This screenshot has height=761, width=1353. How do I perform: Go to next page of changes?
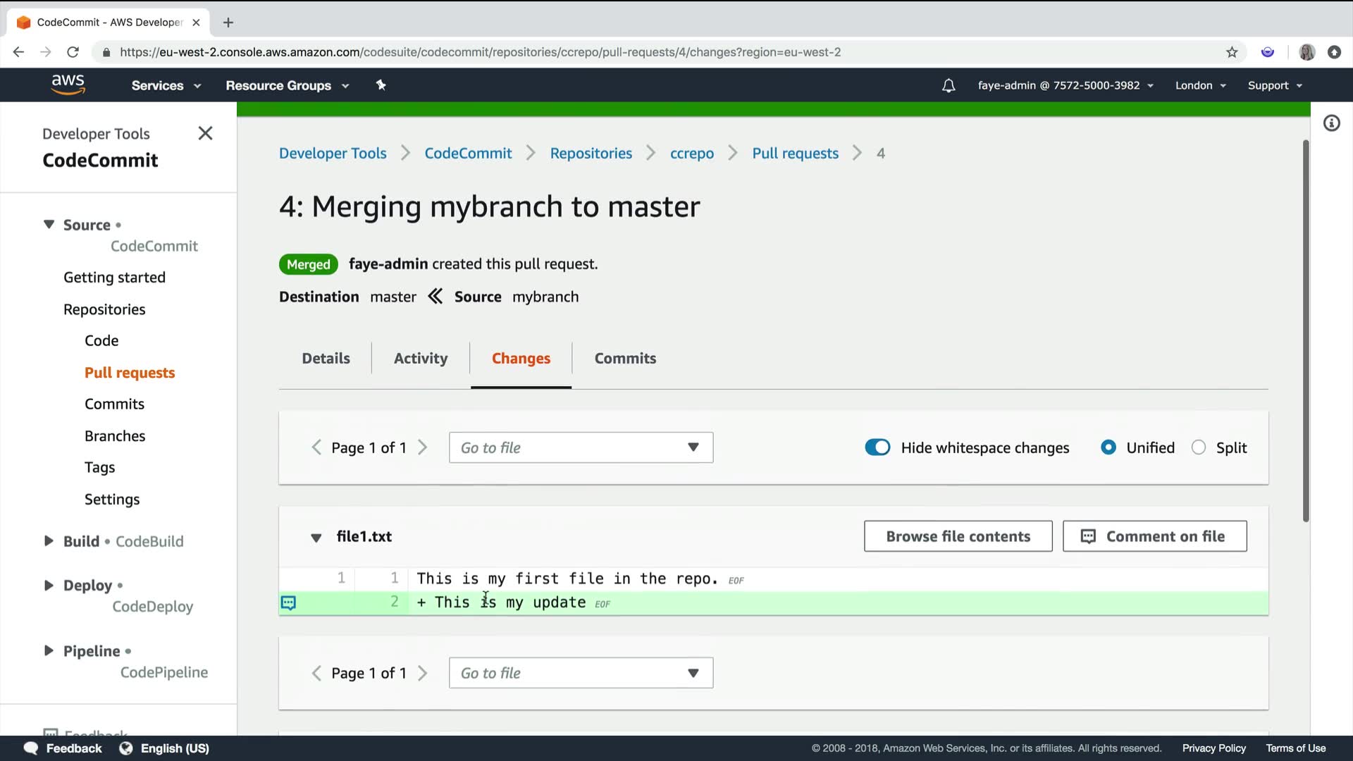click(x=423, y=448)
